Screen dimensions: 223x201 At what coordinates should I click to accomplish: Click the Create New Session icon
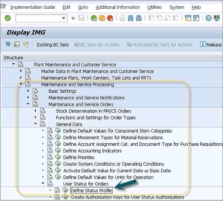point(188,18)
